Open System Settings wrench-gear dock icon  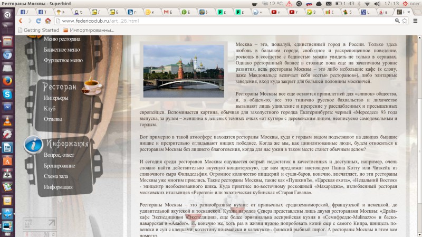7,134
